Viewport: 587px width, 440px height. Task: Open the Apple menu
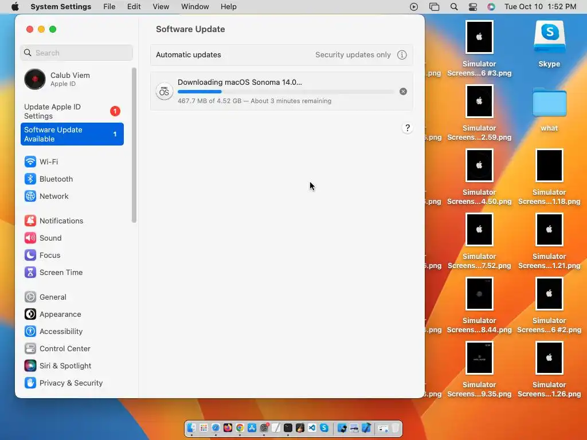[x=15, y=7]
